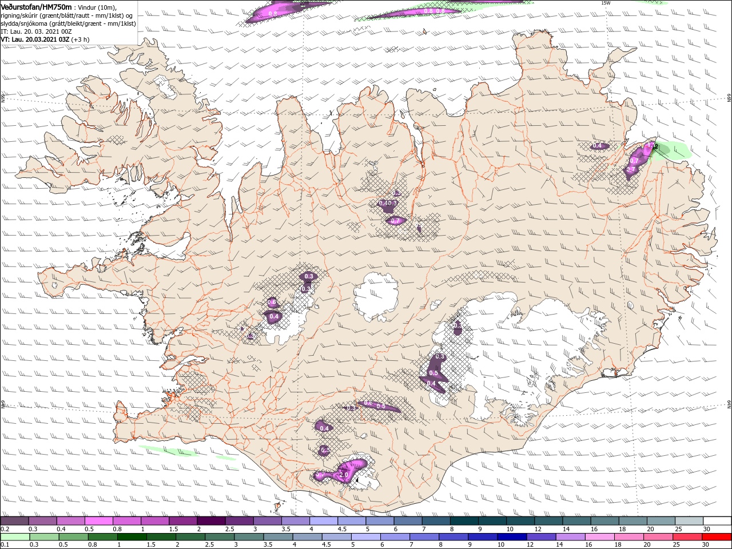Click the 30 red swatch in lower legend row
Screen dimensions: 732x549
pos(716,537)
